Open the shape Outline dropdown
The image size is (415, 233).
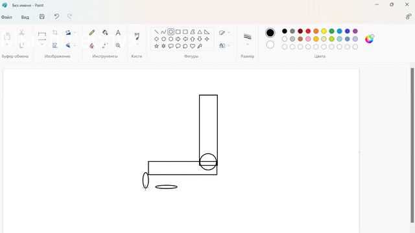click(224, 32)
